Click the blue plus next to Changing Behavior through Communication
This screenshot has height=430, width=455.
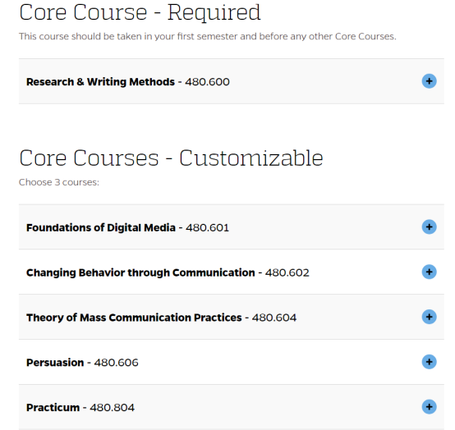pos(429,272)
